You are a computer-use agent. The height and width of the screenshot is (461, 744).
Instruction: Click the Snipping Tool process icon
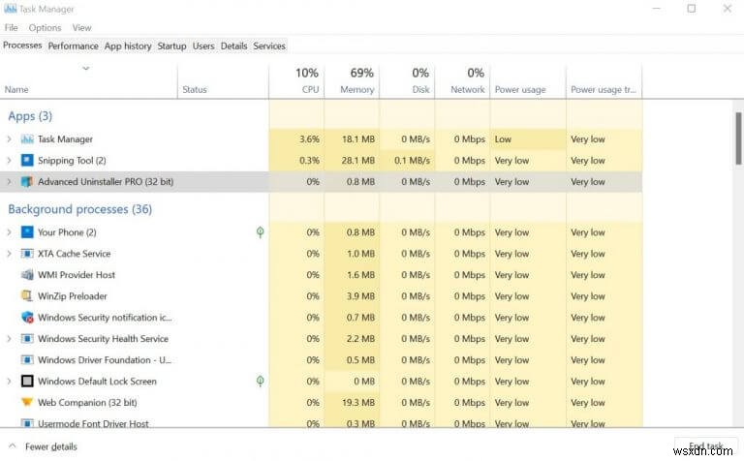[x=27, y=161]
